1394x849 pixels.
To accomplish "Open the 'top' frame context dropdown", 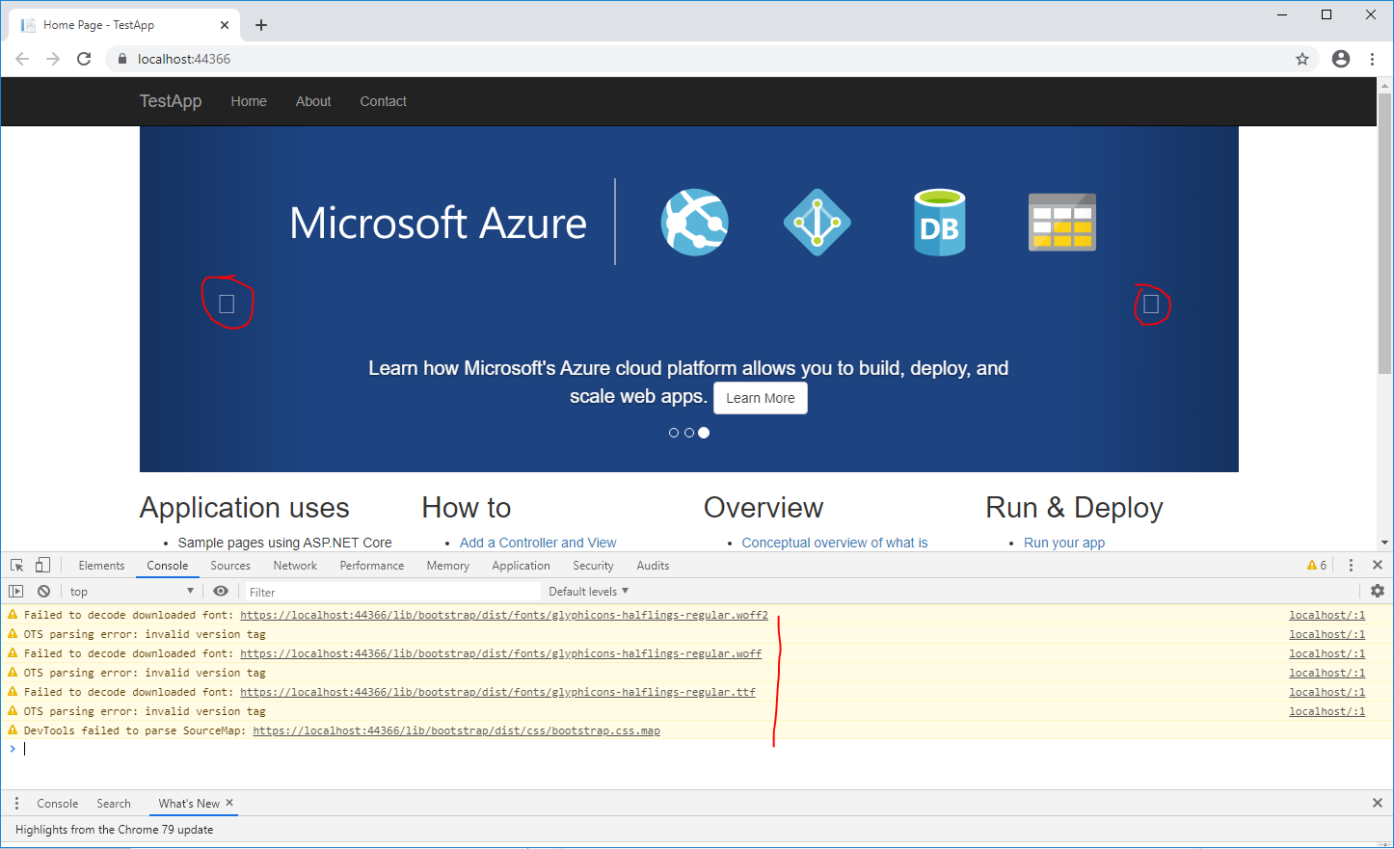I will (132, 591).
